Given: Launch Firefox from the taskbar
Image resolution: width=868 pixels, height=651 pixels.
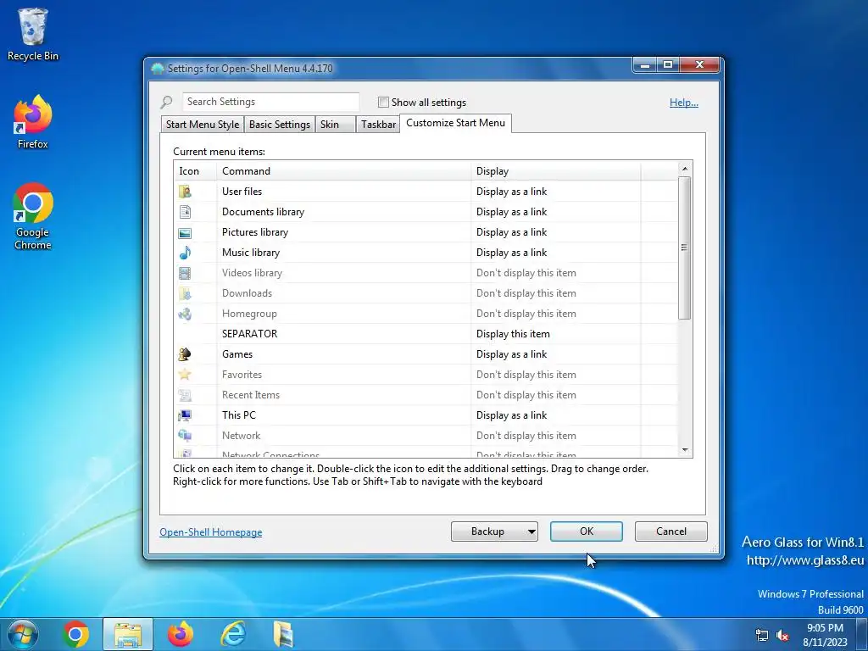Looking at the screenshot, I should 181,634.
